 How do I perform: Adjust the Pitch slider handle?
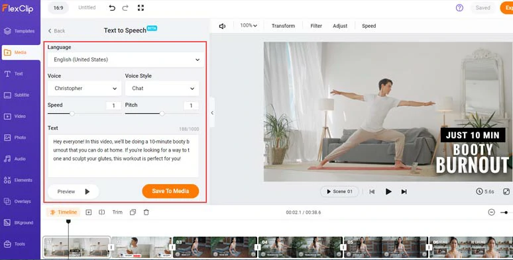(x=162, y=113)
